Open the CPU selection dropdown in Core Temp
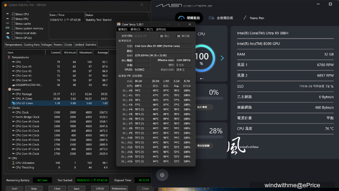Screen dimensions: 339x191 146,36
